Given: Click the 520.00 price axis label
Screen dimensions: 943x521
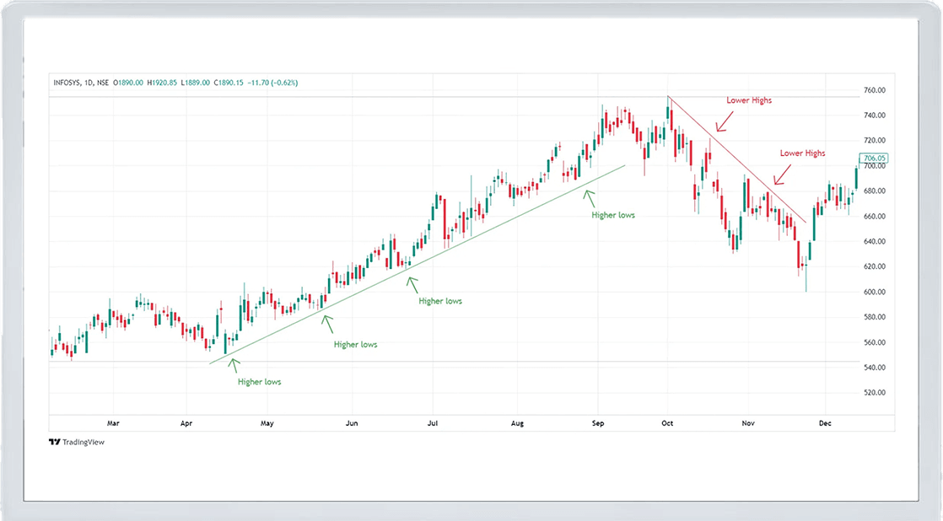Looking at the screenshot, I should click(874, 393).
